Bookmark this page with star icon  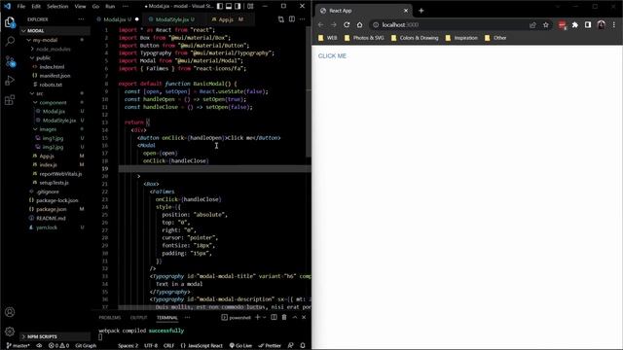point(546,25)
